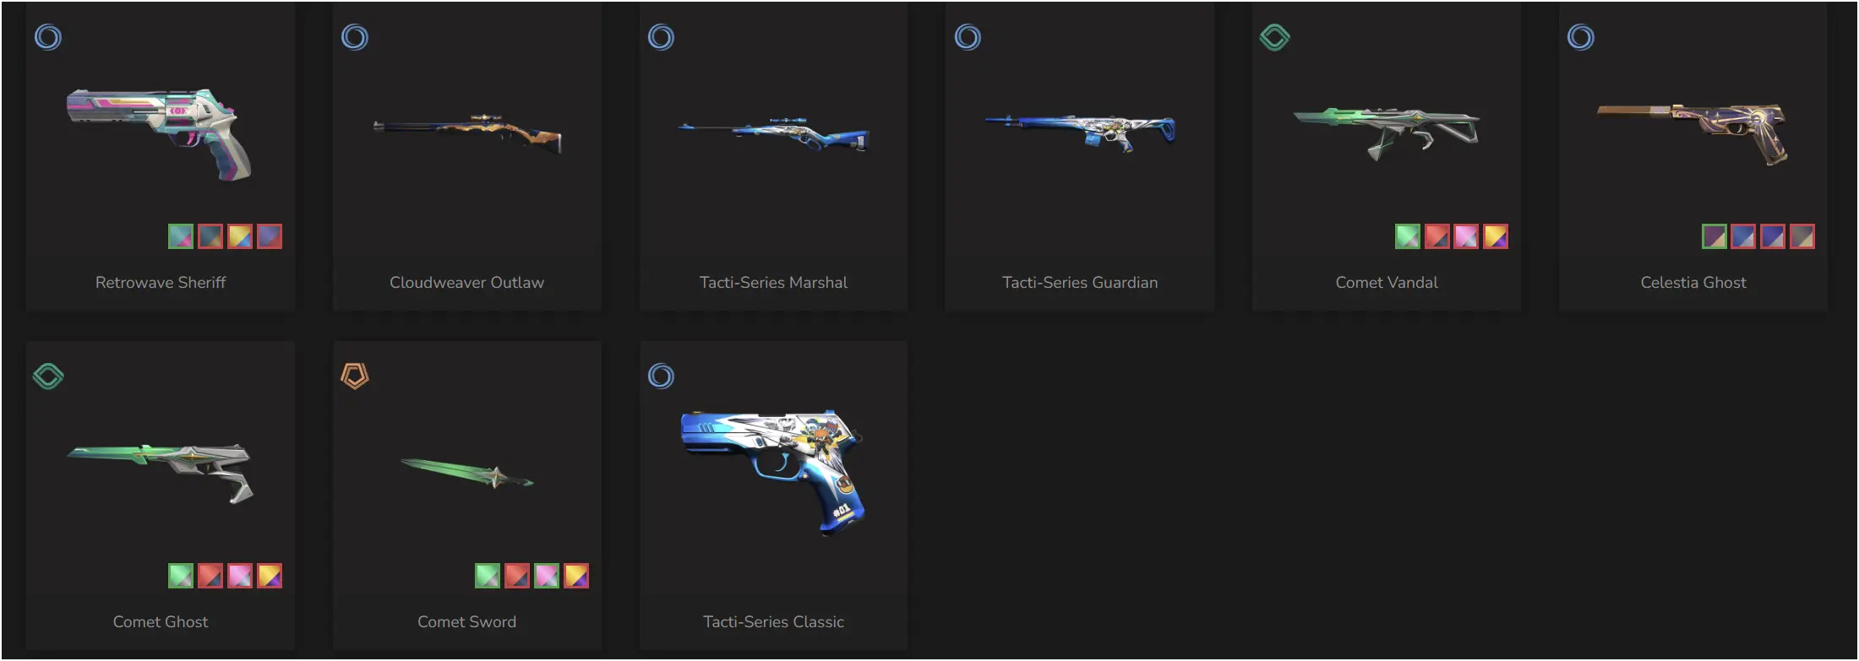The width and height of the screenshot is (1859, 661).
Task: Click the tier icon on Celestia Ghost card
Action: click(1581, 37)
